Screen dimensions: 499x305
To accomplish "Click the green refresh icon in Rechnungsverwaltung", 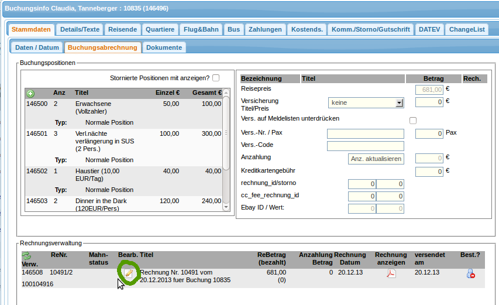I will coord(26,256).
